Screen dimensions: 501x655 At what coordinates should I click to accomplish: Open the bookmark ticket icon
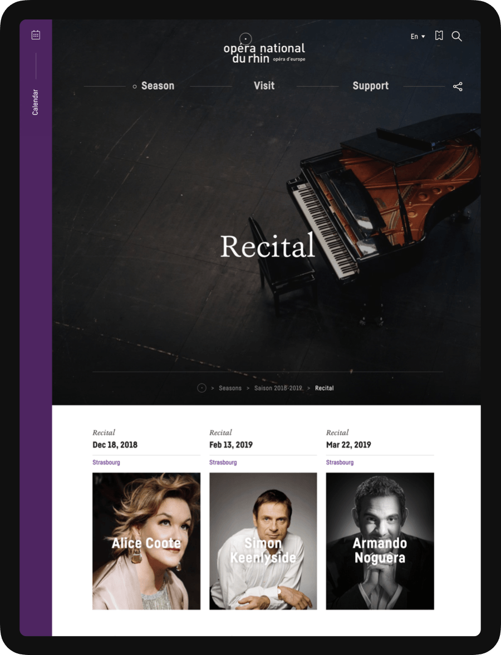(x=439, y=36)
